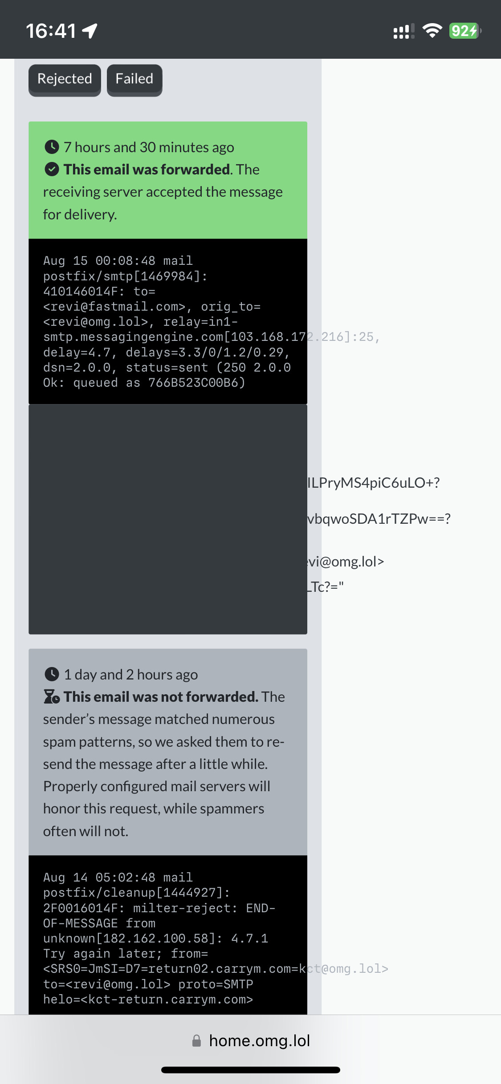Tap the lock icon in address bar
This screenshot has width=501, height=1084.
pyautogui.click(x=196, y=1041)
